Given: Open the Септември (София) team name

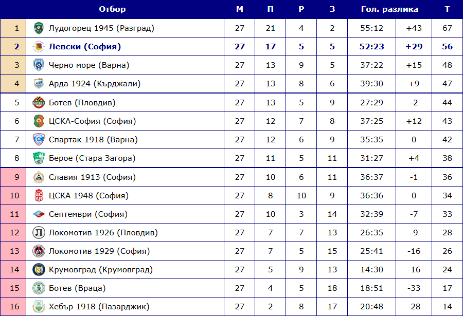Looking at the screenshot, I should click(x=88, y=214).
